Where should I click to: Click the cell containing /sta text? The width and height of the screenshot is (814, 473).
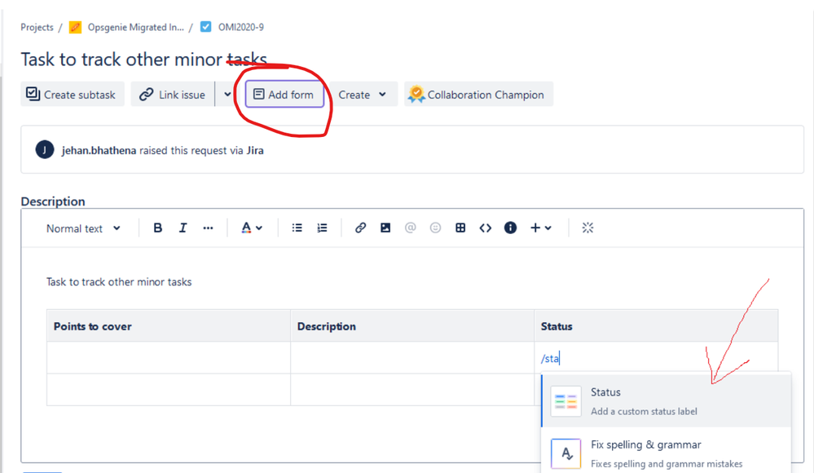point(656,358)
